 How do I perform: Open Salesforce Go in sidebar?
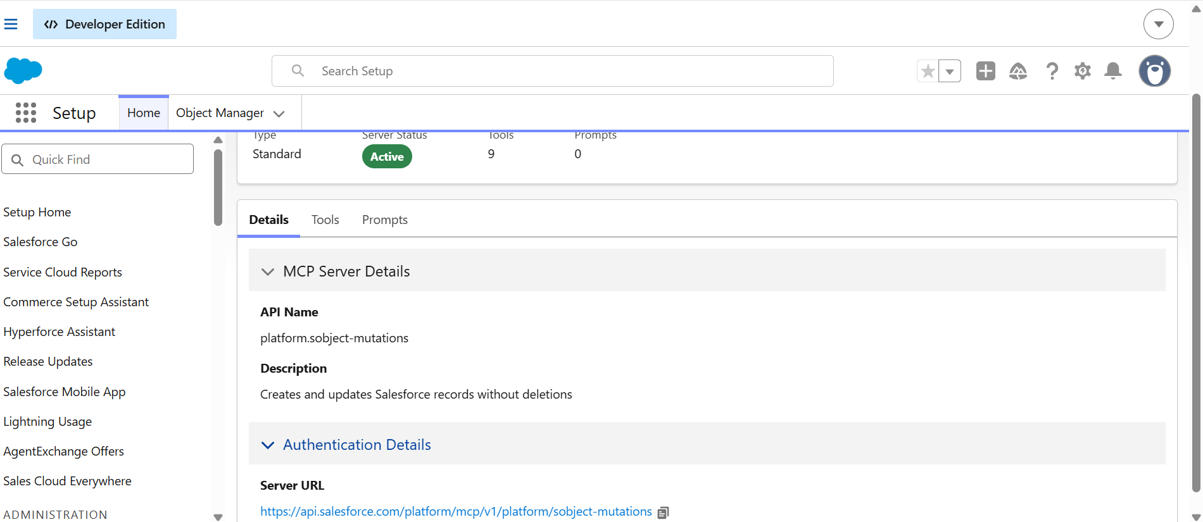[41, 242]
